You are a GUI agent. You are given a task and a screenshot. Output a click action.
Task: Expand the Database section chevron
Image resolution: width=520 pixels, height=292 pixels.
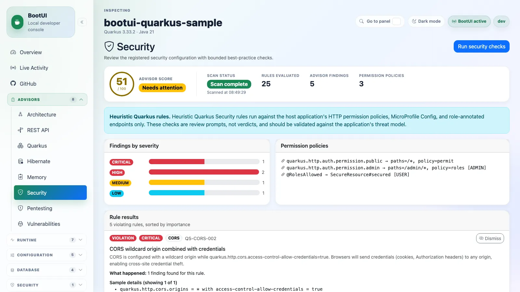81,270
